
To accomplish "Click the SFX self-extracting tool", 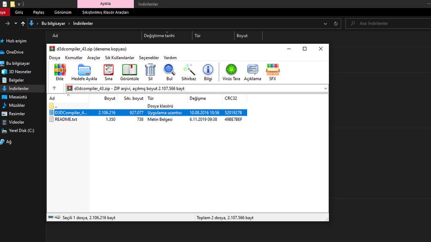I will [273, 72].
